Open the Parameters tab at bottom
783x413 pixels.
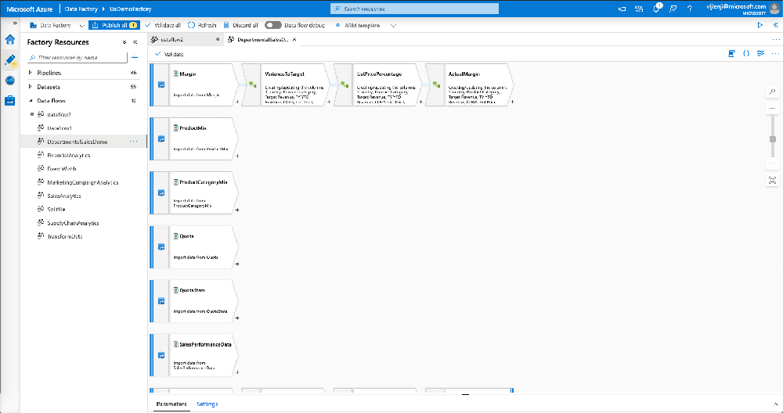(x=171, y=404)
